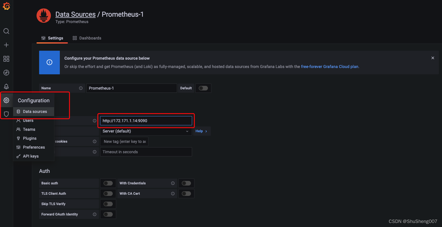Screen dimensions: 442x227
Task: Select Preferences in Configuration menu
Action: point(34,147)
